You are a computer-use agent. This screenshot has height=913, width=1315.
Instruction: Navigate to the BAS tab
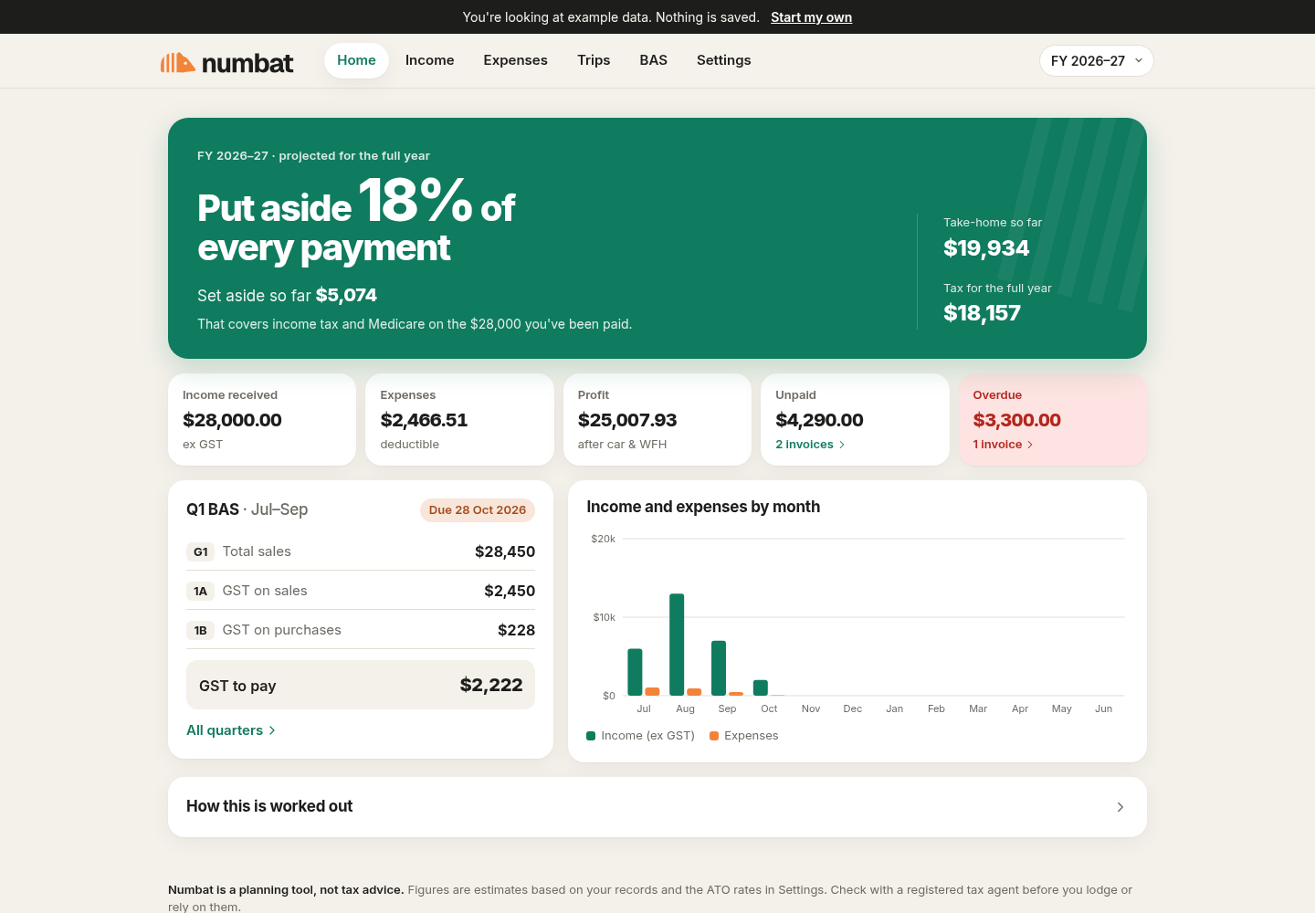[x=654, y=60]
